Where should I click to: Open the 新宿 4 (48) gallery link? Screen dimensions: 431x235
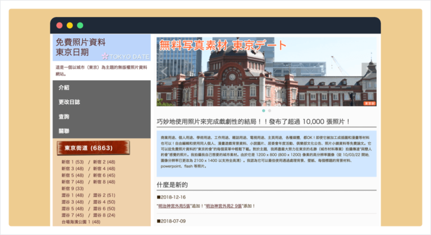pyautogui.click(x=104, y=169)
